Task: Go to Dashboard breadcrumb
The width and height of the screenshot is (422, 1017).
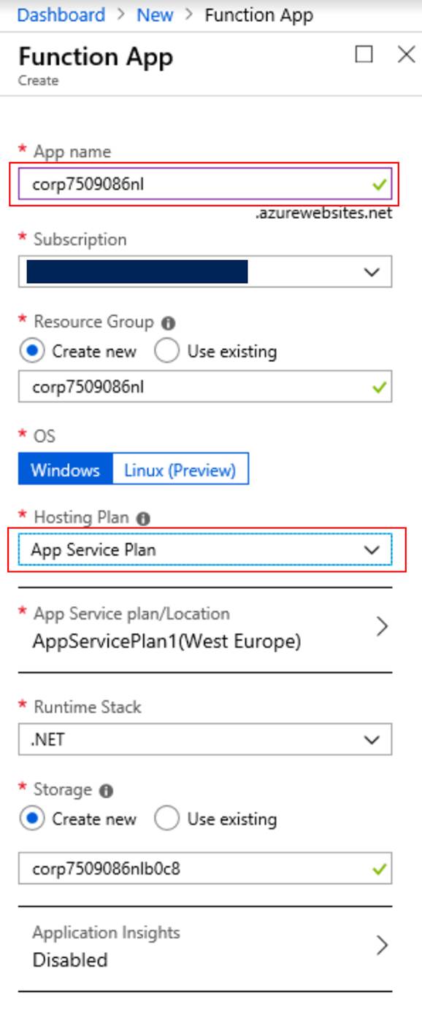Action: pyautogui.click(x=61, y=15)
